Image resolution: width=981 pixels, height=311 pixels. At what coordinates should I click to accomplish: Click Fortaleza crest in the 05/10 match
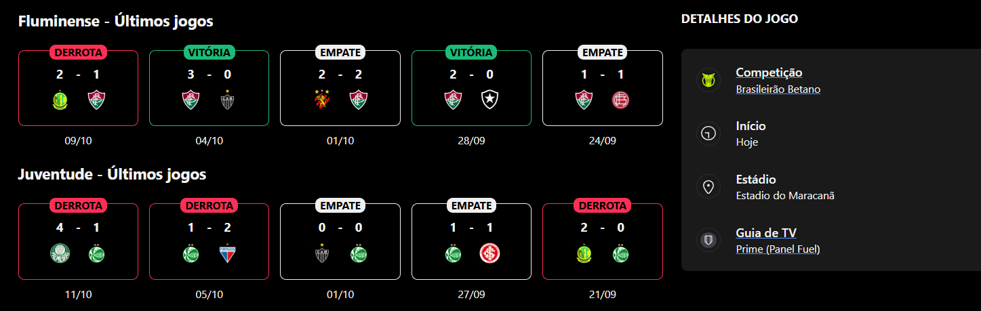[x=226, y=254]
